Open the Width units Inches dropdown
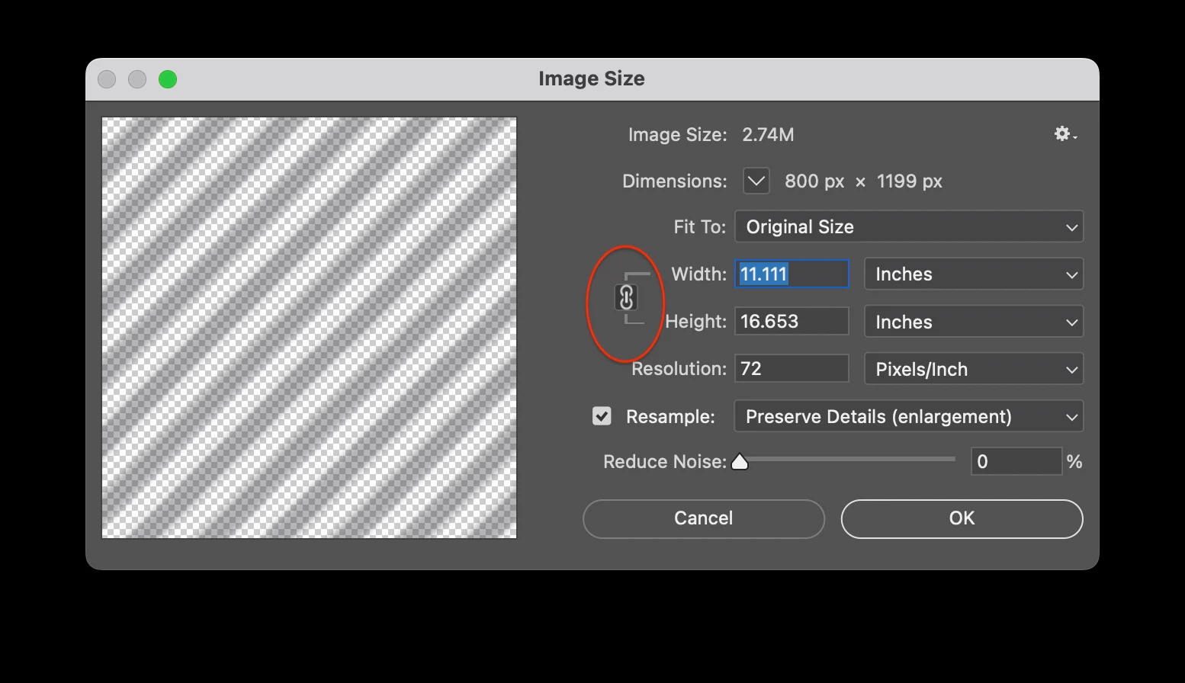Image resolution: width=1185 pixels, height=683 pixels. pyautogui.click(x=974, y=274)
